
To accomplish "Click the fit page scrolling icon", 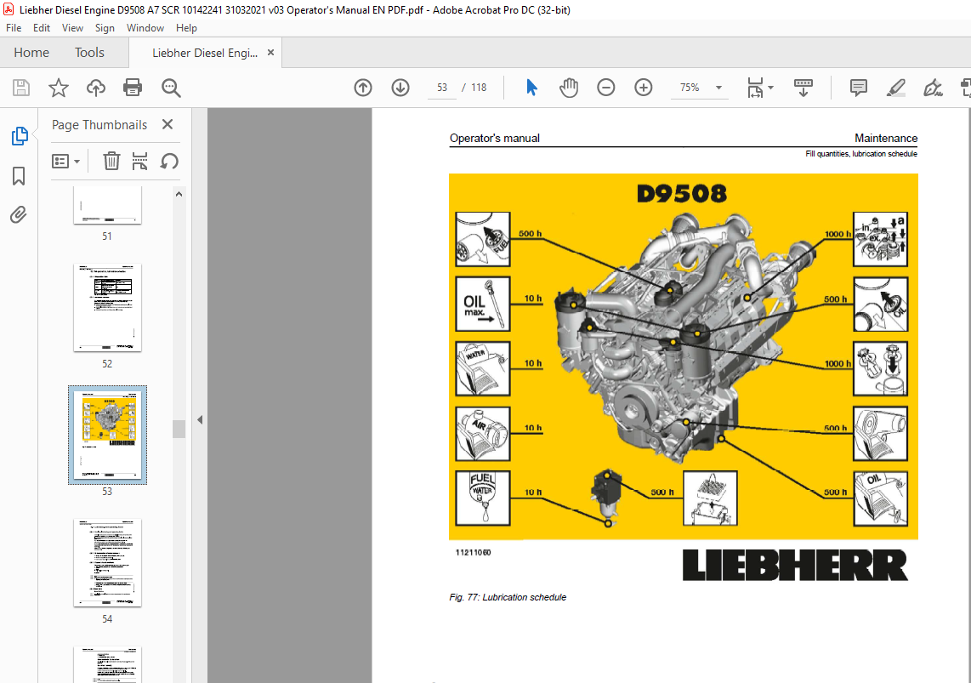I will click(755, 88).
